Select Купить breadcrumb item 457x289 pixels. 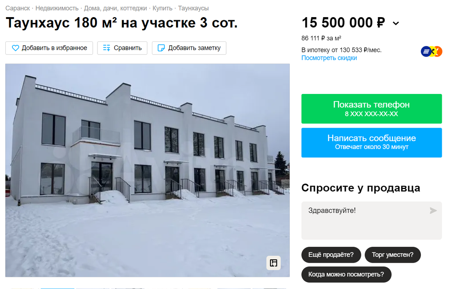[163, 8]
